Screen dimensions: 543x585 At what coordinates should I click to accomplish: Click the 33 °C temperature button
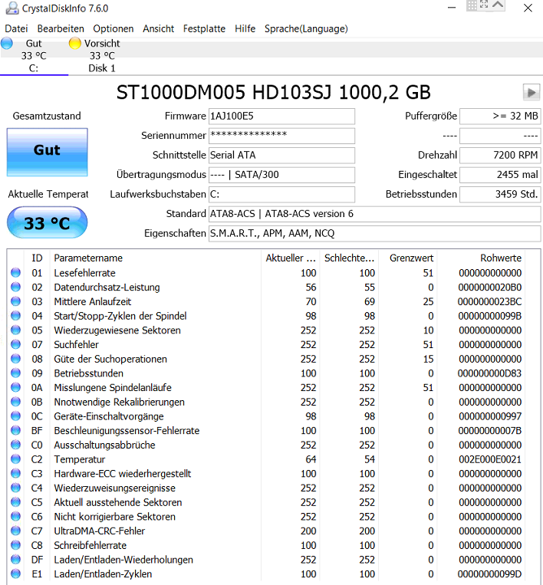coord(47,223)
